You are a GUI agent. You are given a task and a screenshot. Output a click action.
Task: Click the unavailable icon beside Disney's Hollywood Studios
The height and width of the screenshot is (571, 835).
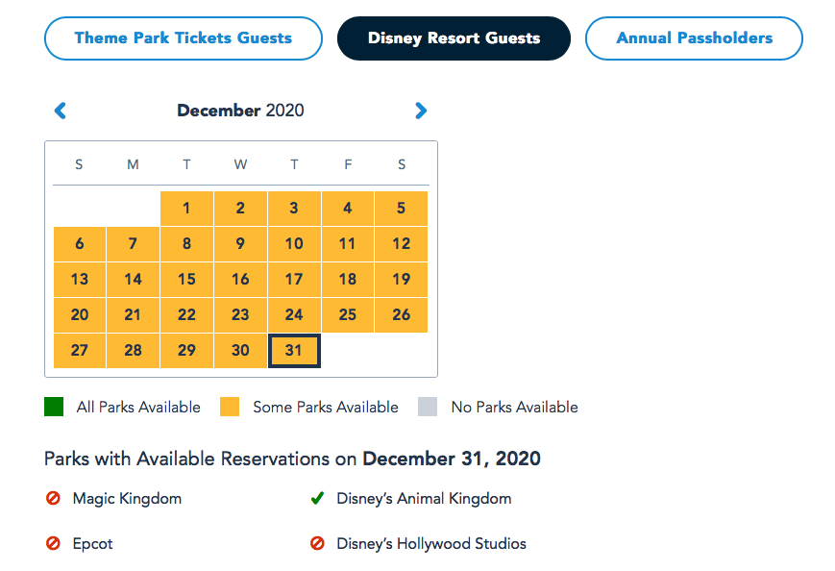pyautogui.click(x=317, y=544)
